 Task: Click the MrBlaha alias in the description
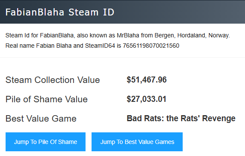[128, 35]
